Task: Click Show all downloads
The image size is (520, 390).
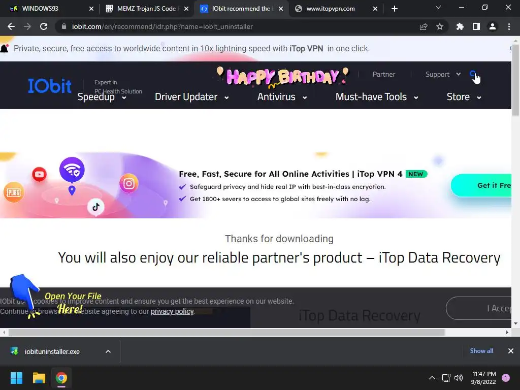Action: [481, 351]
